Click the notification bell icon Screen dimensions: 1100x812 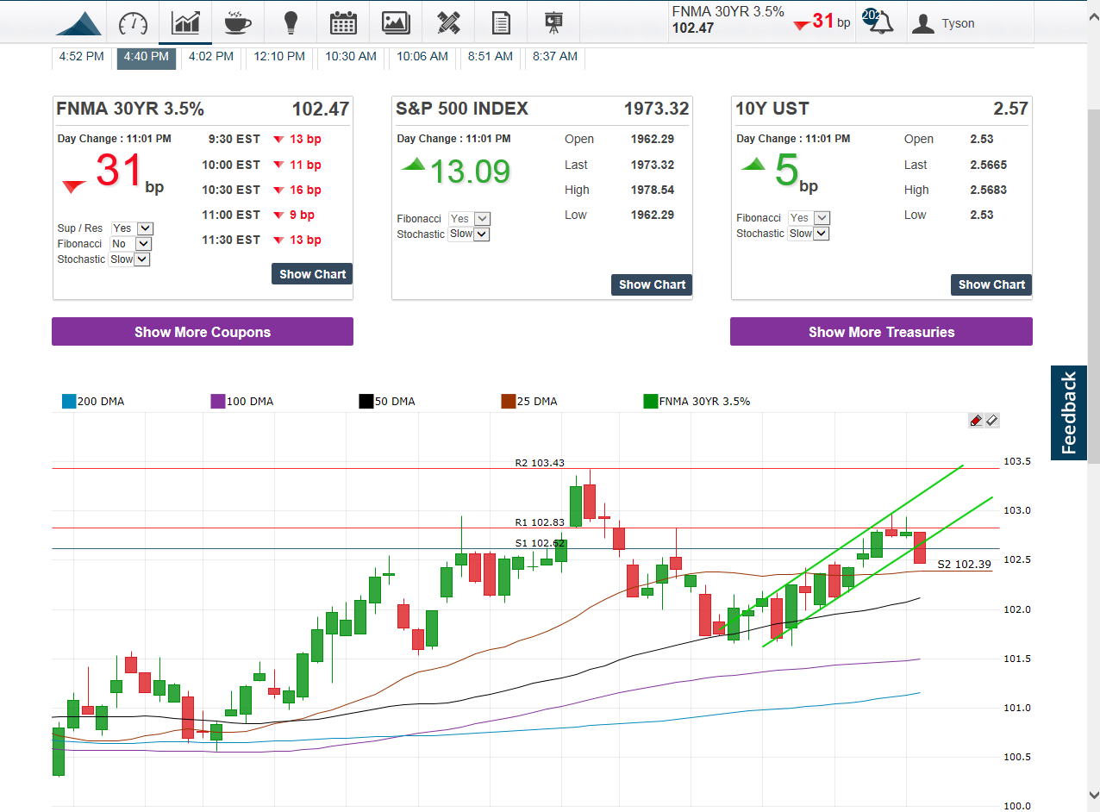coord(879,23)
